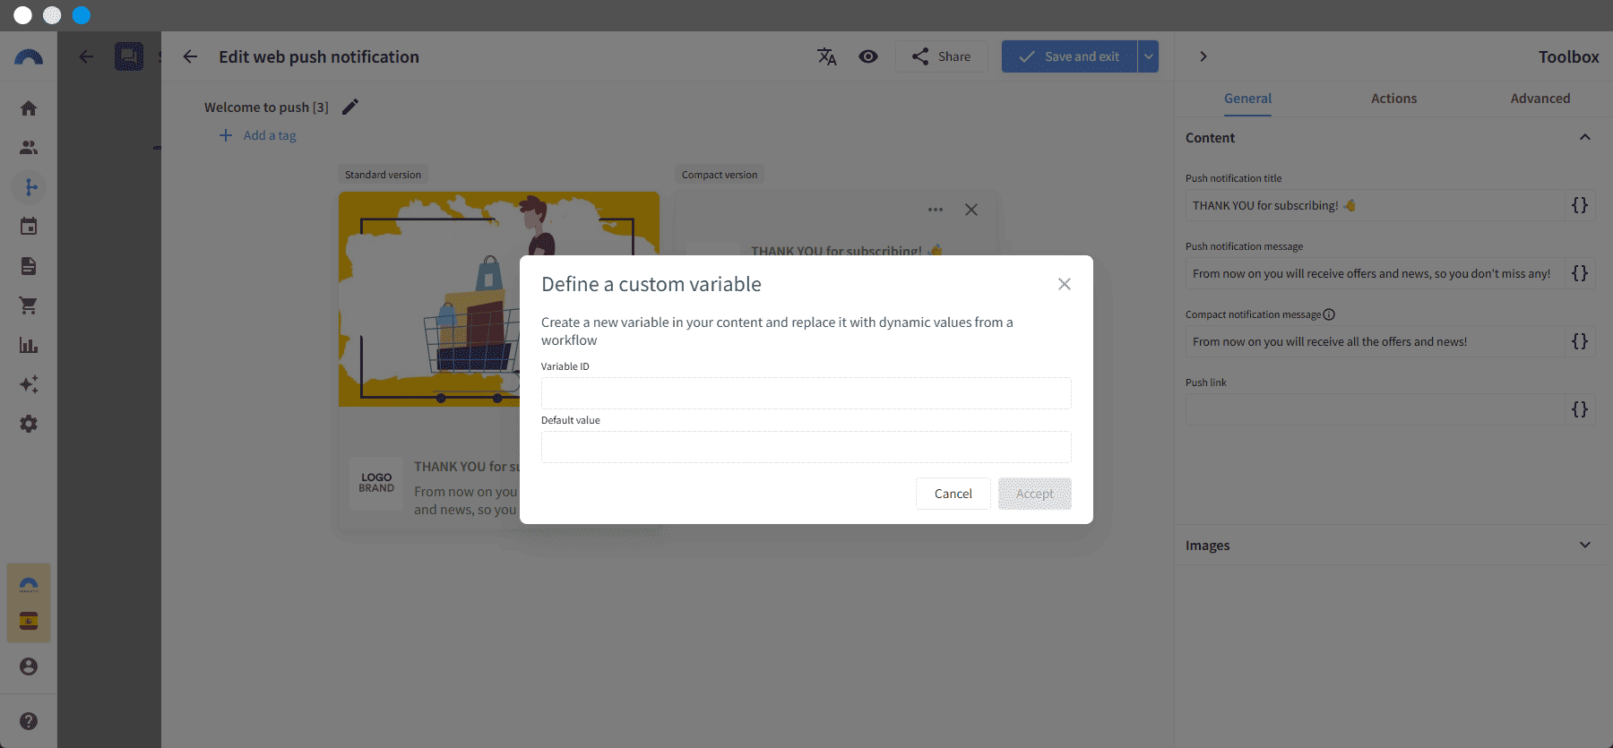Screen dimensions: 1613x748
Task: Click Cancel in the dialog
Action: [953, 494]
